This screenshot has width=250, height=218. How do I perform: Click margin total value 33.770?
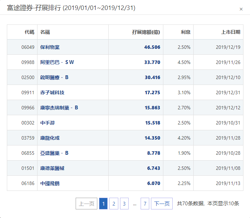pyautogui.click(x=152, y=62)
